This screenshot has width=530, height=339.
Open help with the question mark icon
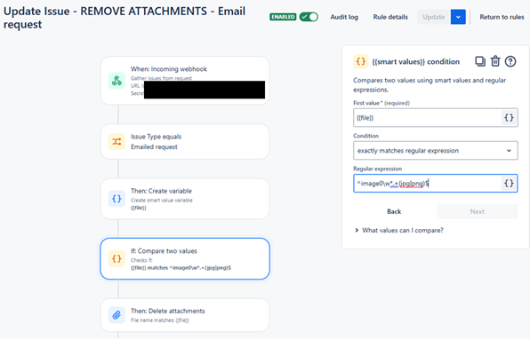[510, 61]
